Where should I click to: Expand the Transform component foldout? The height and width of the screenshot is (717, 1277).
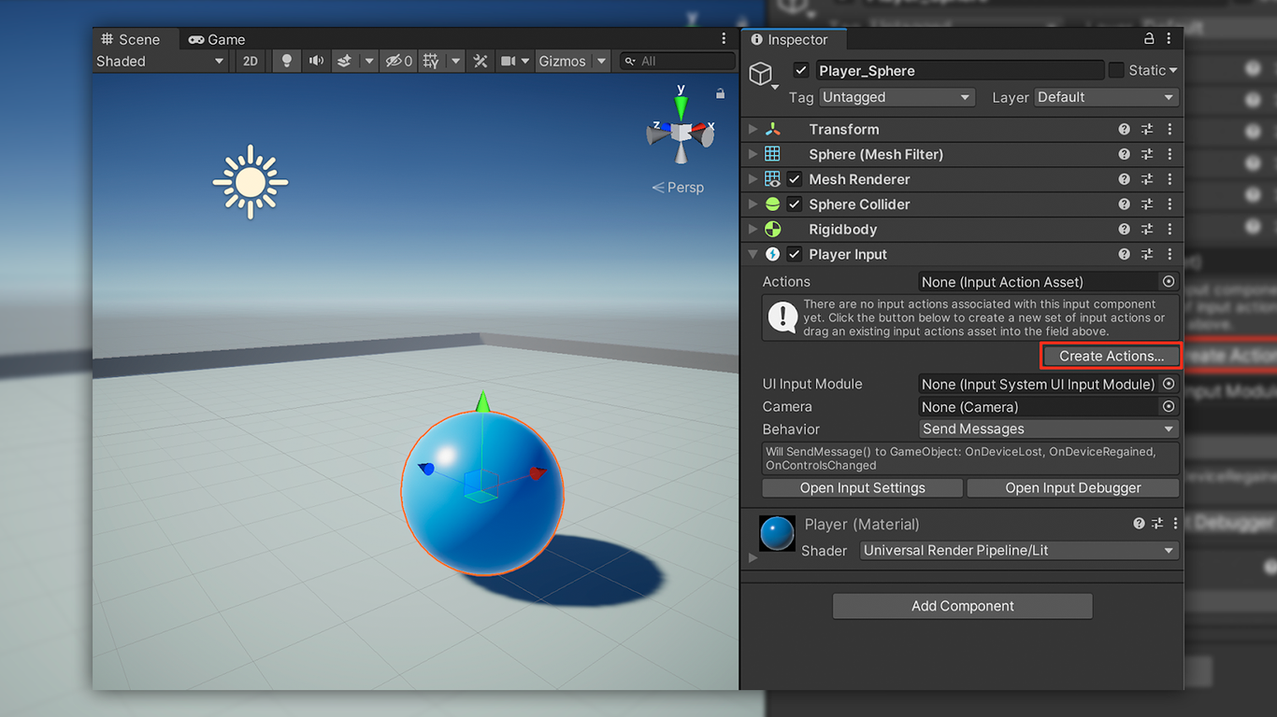(753, 130)
